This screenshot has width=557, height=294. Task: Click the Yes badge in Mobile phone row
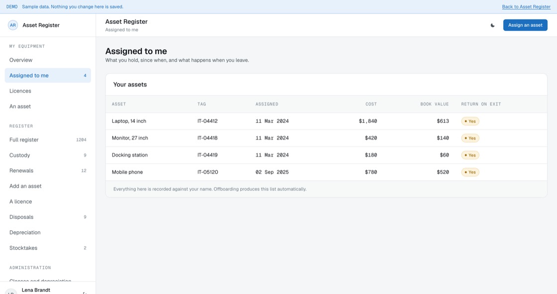tap(470, 172)
